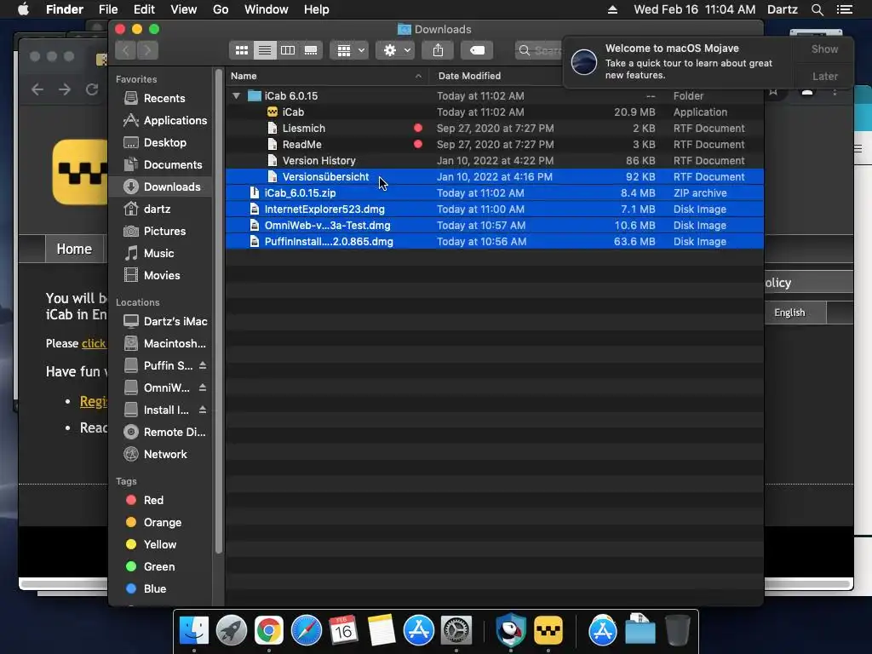Select OmniWeb test dmg file

pyautogui.click(x=495, y=225)
